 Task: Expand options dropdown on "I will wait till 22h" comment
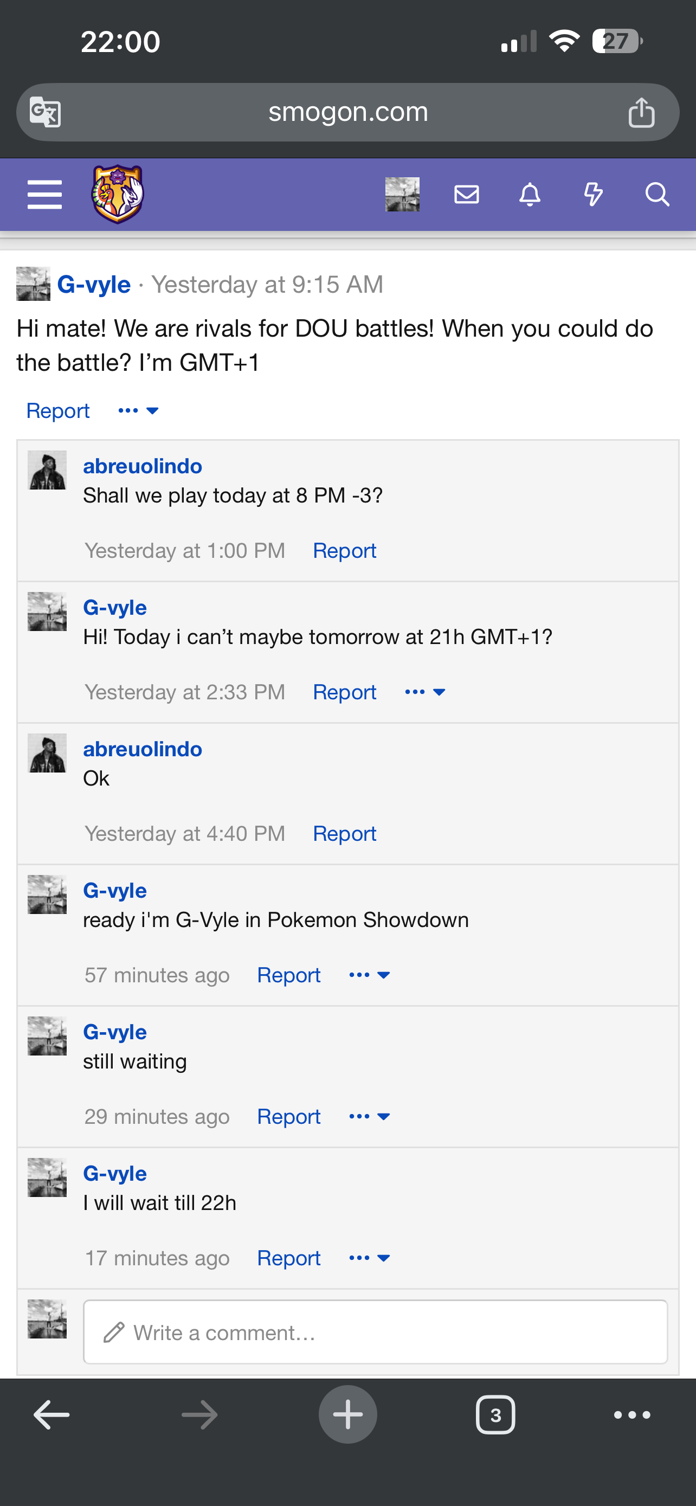[x=369, y=1258]
